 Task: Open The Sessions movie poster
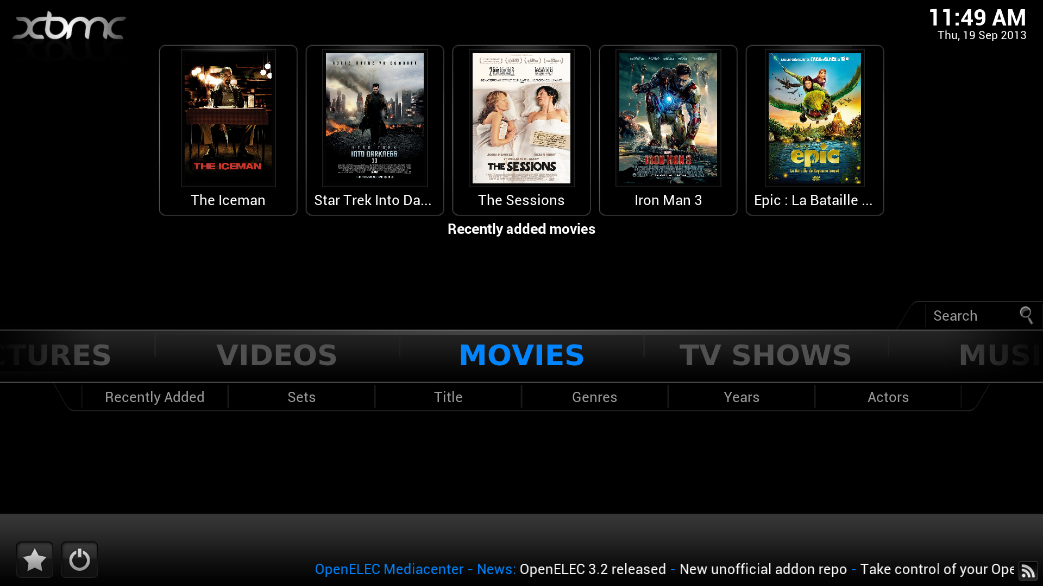pos(521,118)
